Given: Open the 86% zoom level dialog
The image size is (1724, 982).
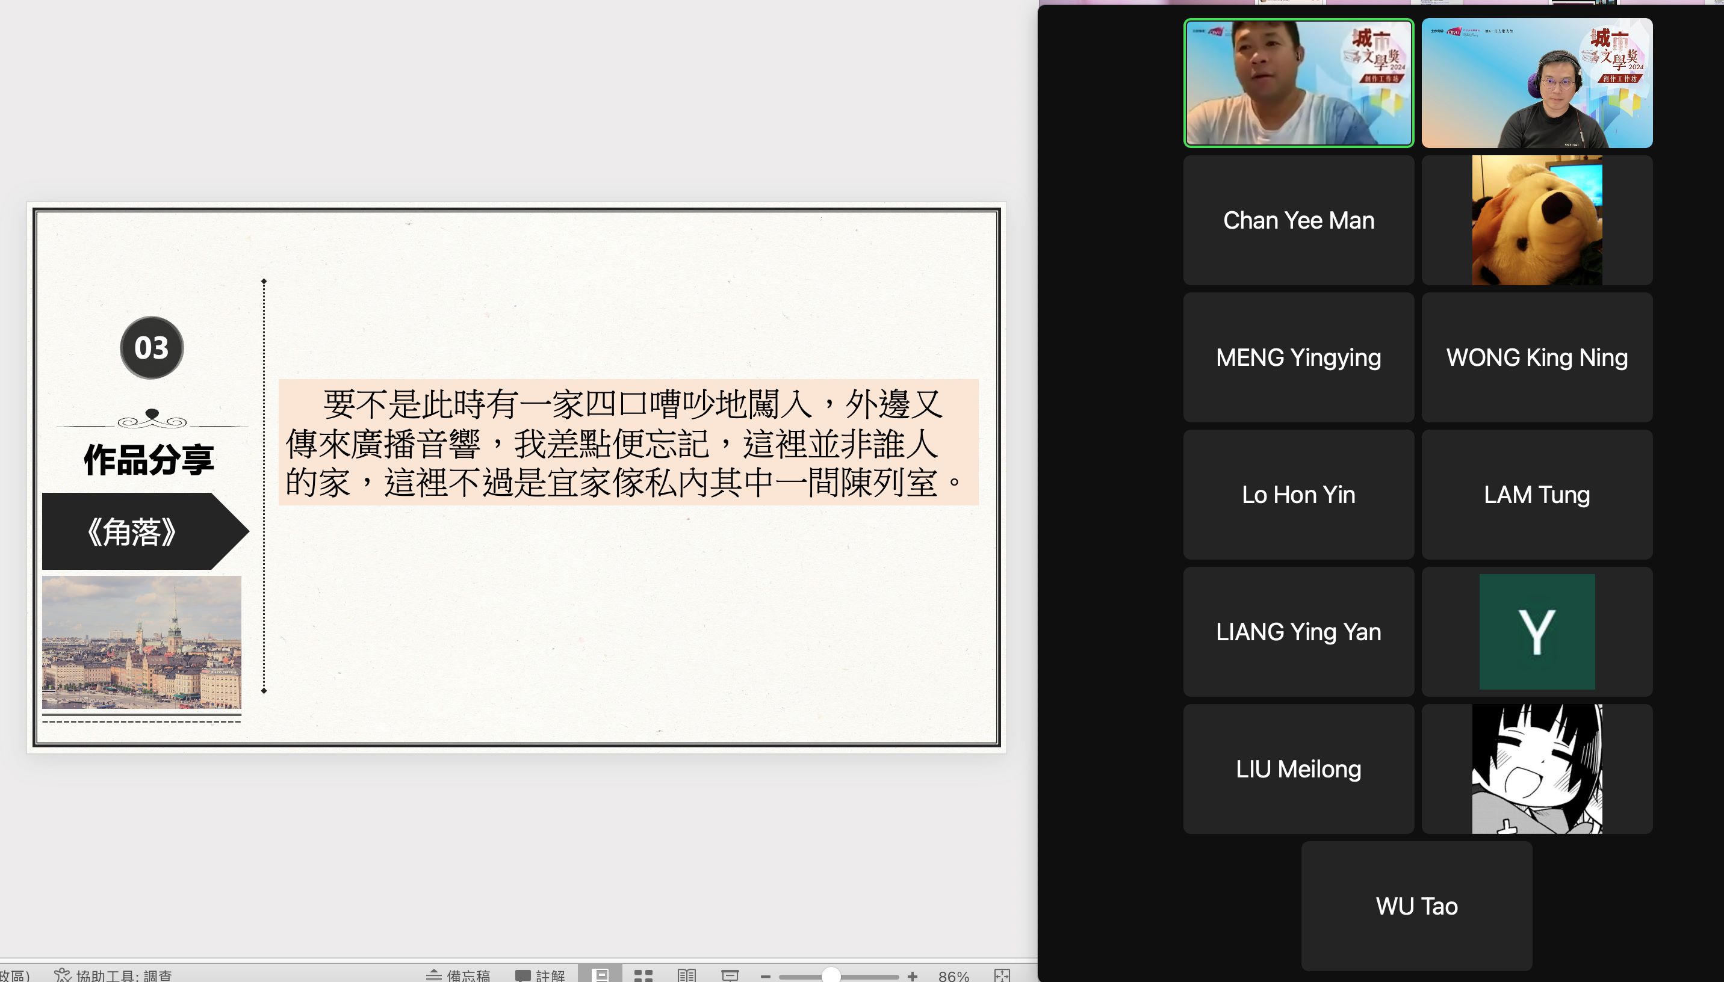Looking at the screenshot, I should click(953, 976).
